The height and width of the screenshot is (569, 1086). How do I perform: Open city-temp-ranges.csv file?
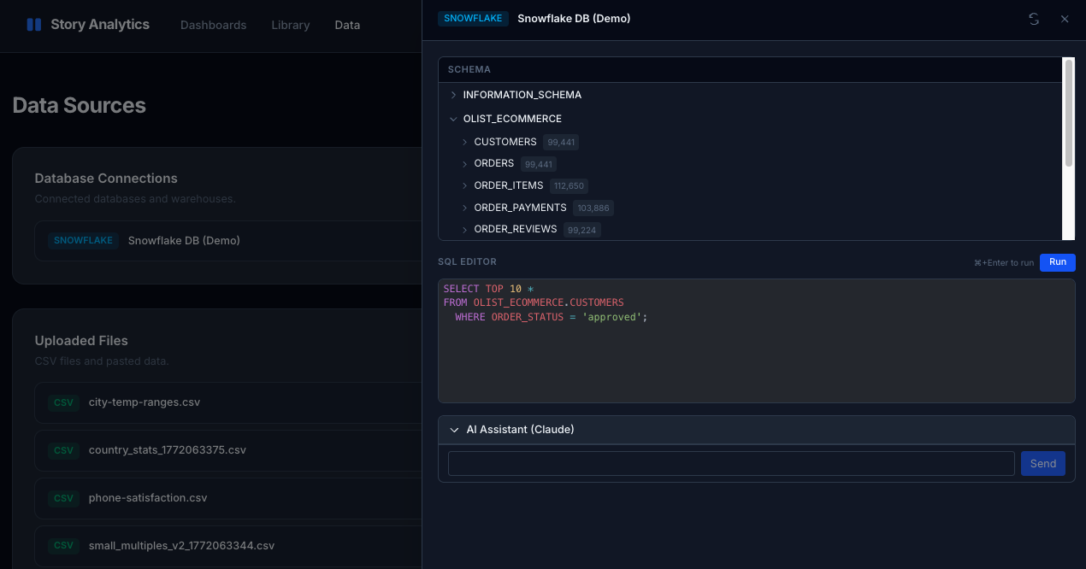pos(145,402)
